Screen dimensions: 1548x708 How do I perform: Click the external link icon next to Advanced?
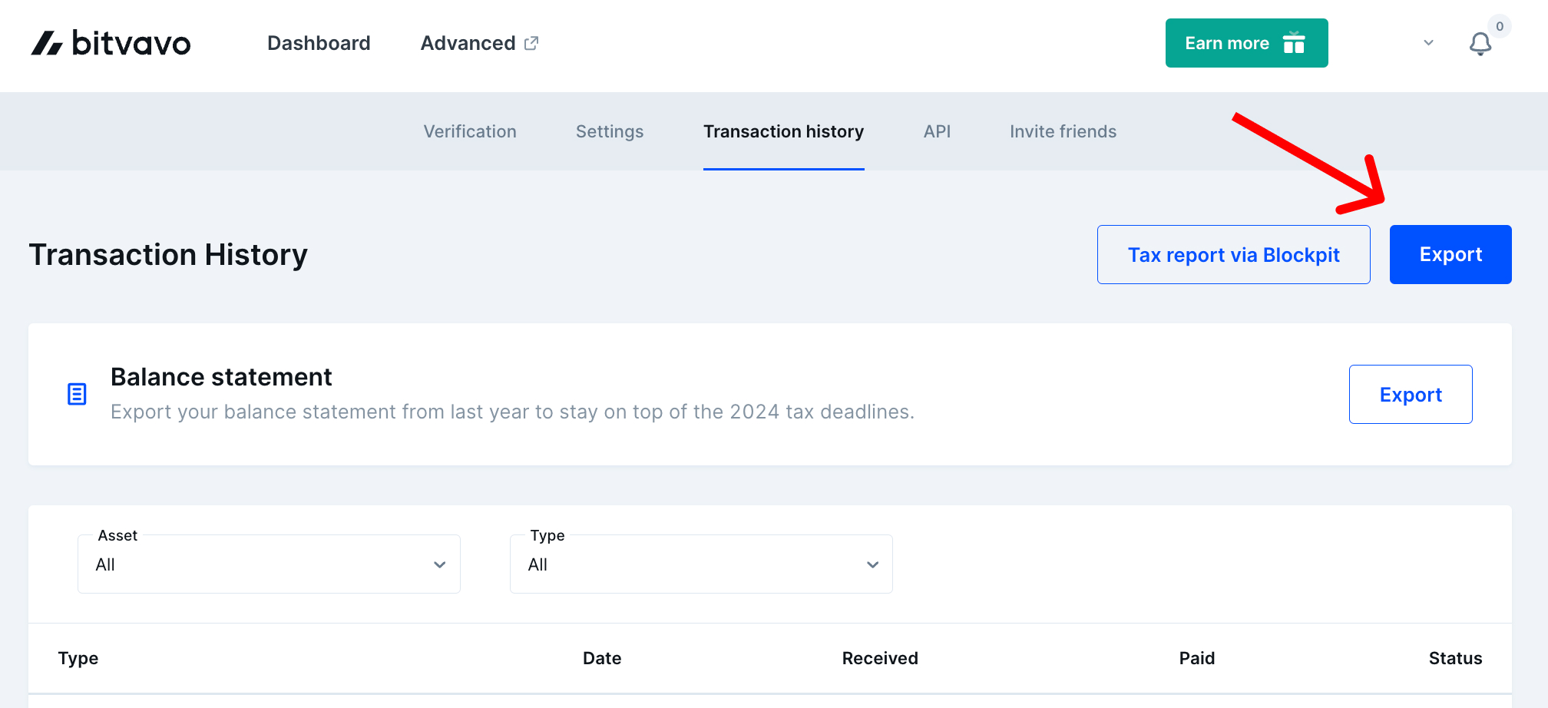(x=531, y=43)
